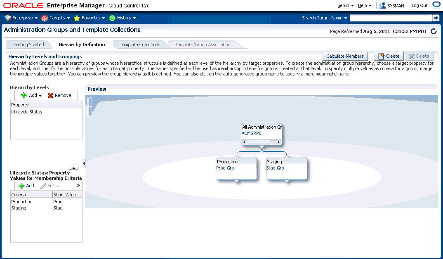Image resolution: width=443 pixels, height=259 pixels.
Task: Click the Property column header
Action: click(x=46, y=105)
